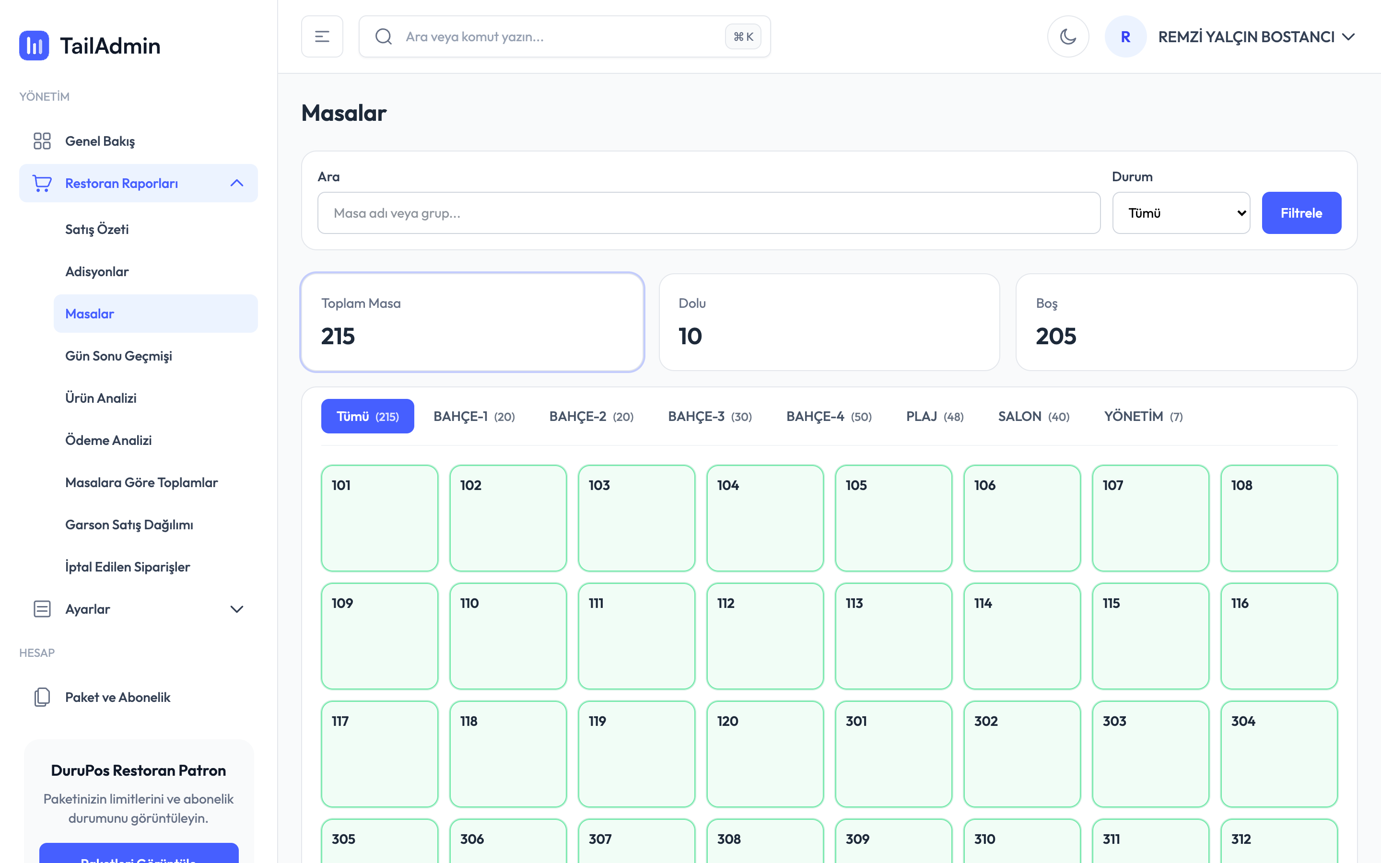Open table 119 card
Viewport: 1381px width, 863px height.
click(637, 754)
